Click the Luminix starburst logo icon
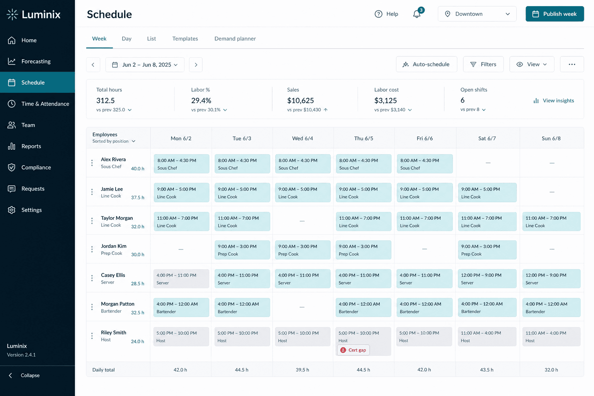This screenshot has width=594, height=396. coord(12,14)
